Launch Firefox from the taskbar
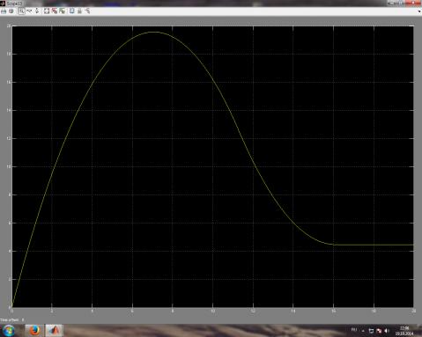 [x=34, y=331]
